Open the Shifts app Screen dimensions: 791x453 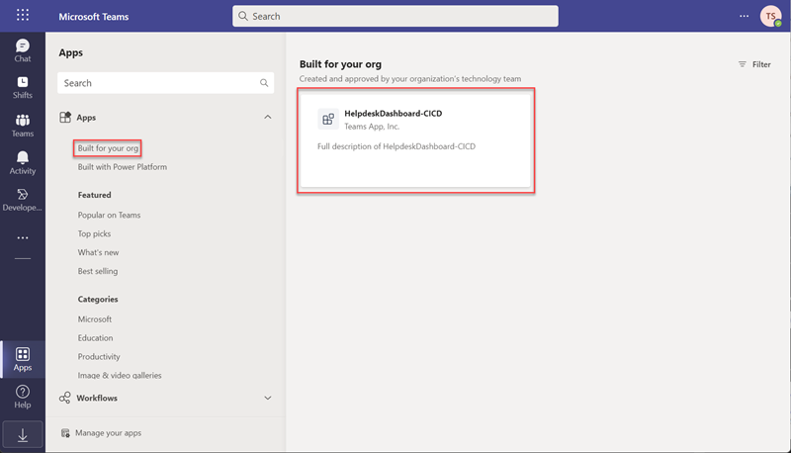coord(23,88)
